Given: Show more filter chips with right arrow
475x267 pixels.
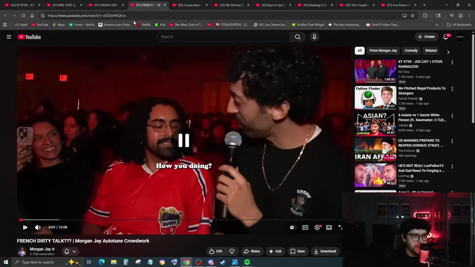Looking at the screenshot, I should pyautogui.click(x=448, y=52).
